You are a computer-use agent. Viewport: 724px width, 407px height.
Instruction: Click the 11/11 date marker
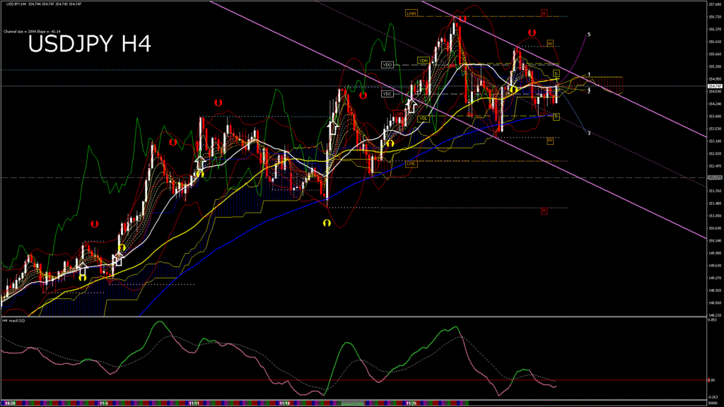pyautogui.click(x=194, y=403)
